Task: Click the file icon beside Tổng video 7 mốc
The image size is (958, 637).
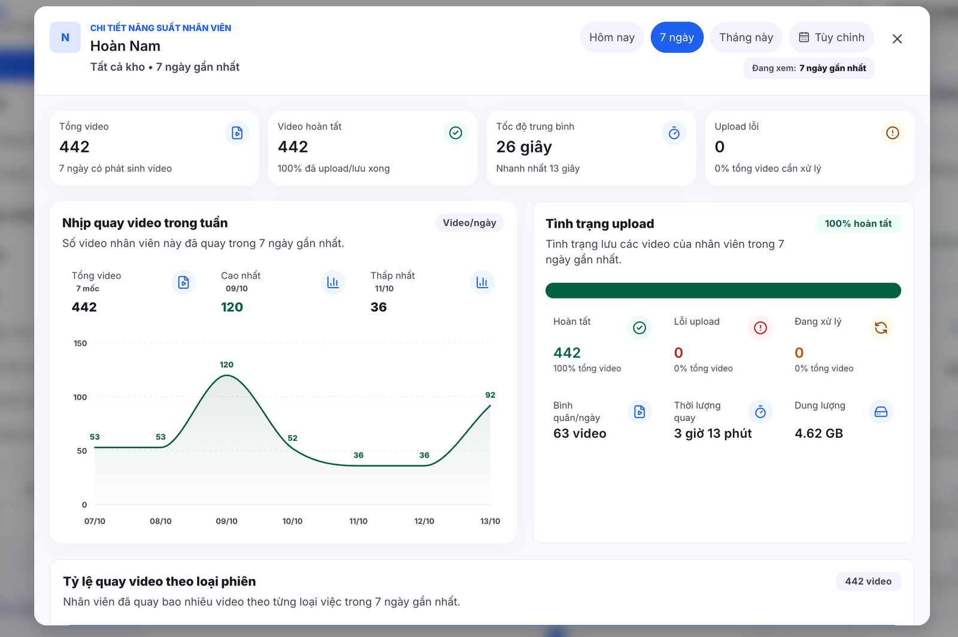Action: 184,282
